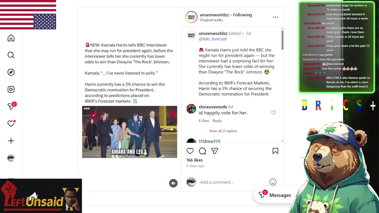379x213 pixels.
Task: Open sidebar Messages icon with badge
Action: pyautogui.click(x=12, y=106)
